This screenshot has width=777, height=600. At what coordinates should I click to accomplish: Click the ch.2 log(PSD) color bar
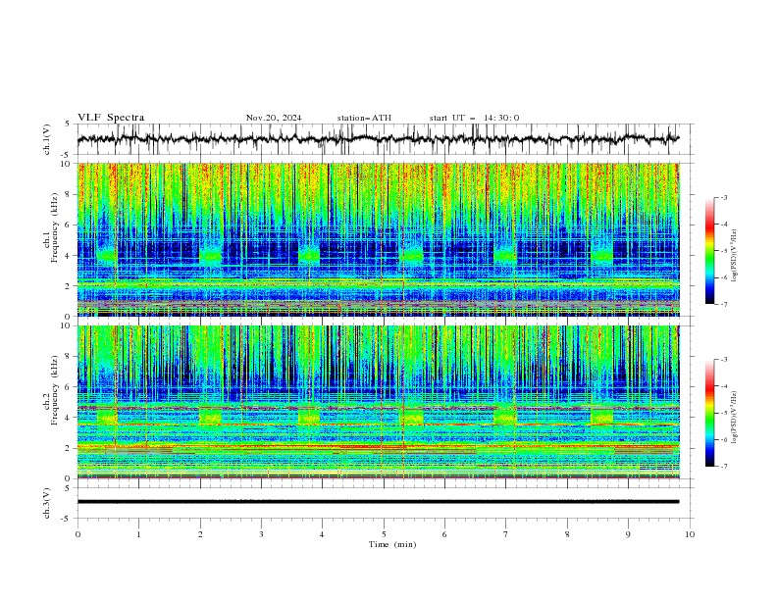click(709, 413)
